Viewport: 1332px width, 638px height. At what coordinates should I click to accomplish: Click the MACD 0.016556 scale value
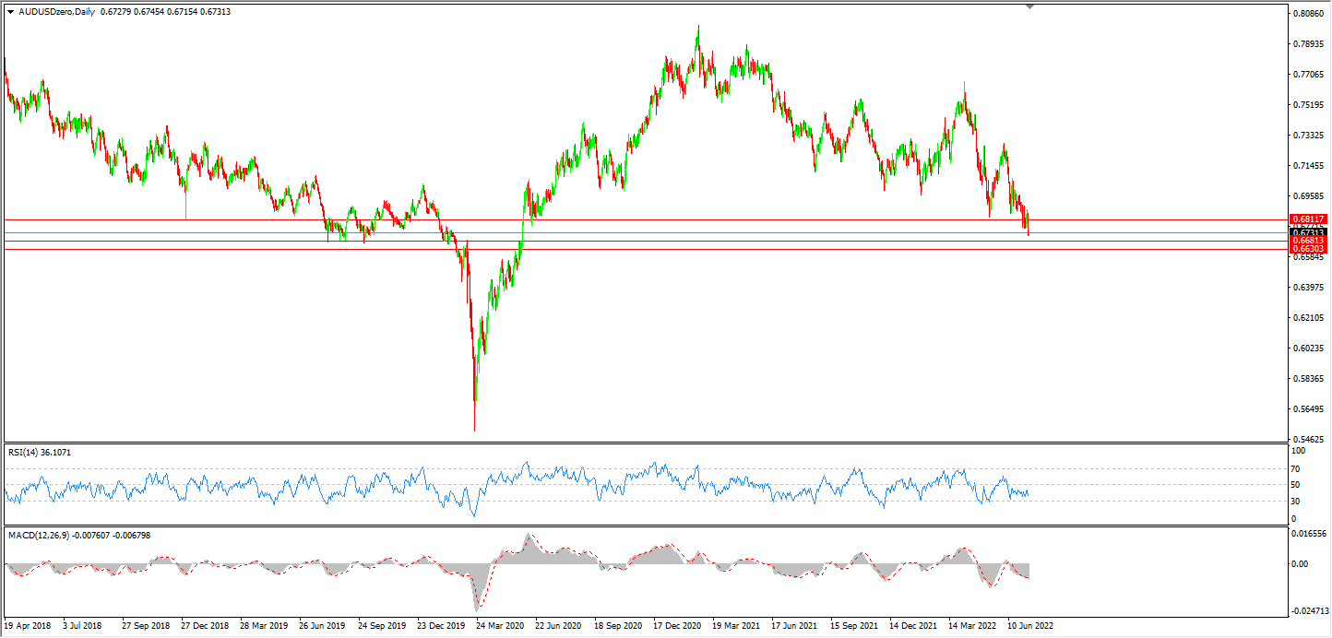point(1310,534)
